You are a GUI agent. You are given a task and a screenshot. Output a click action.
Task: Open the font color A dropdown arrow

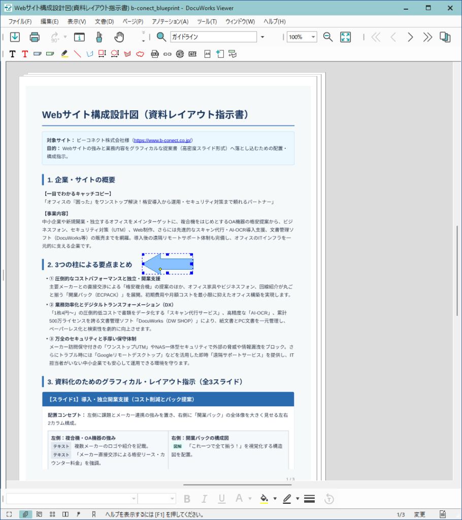[250, 499]
